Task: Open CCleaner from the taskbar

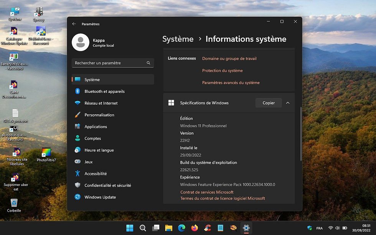Action: (x=208, y=228)
